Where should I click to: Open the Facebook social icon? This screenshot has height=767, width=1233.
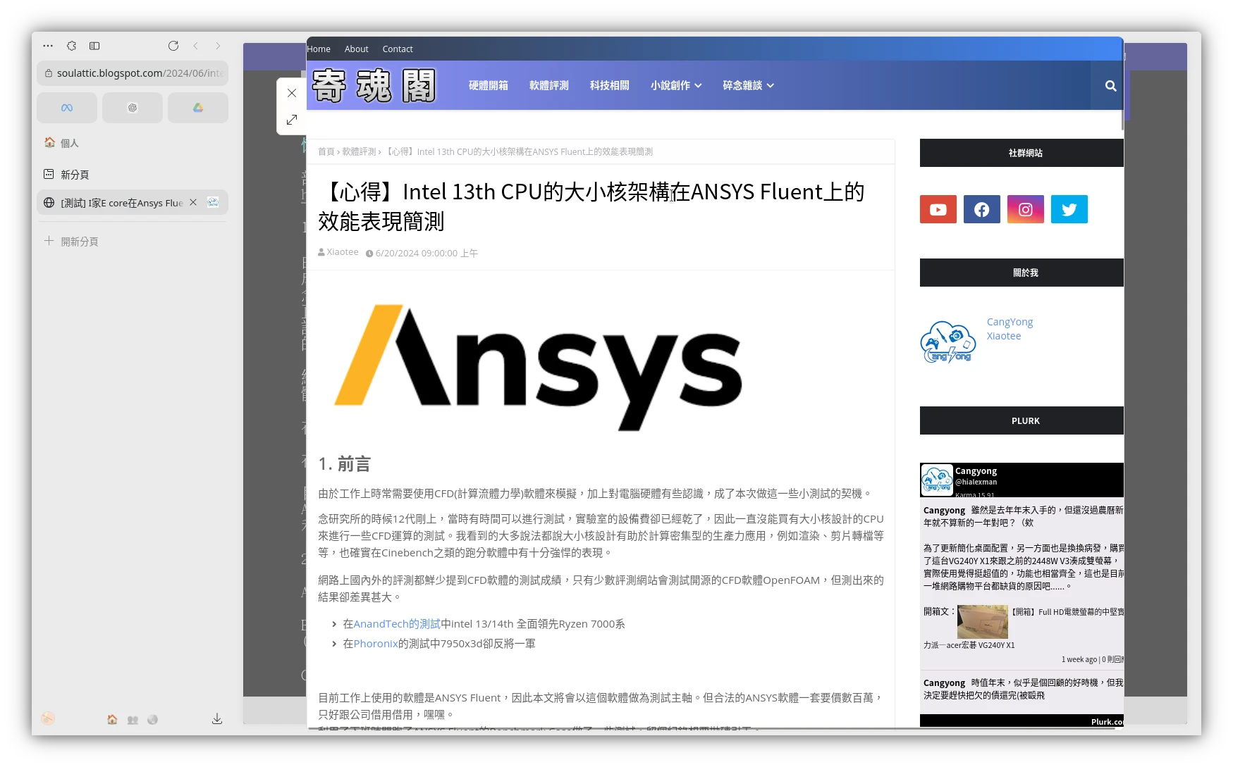[981, 209]
